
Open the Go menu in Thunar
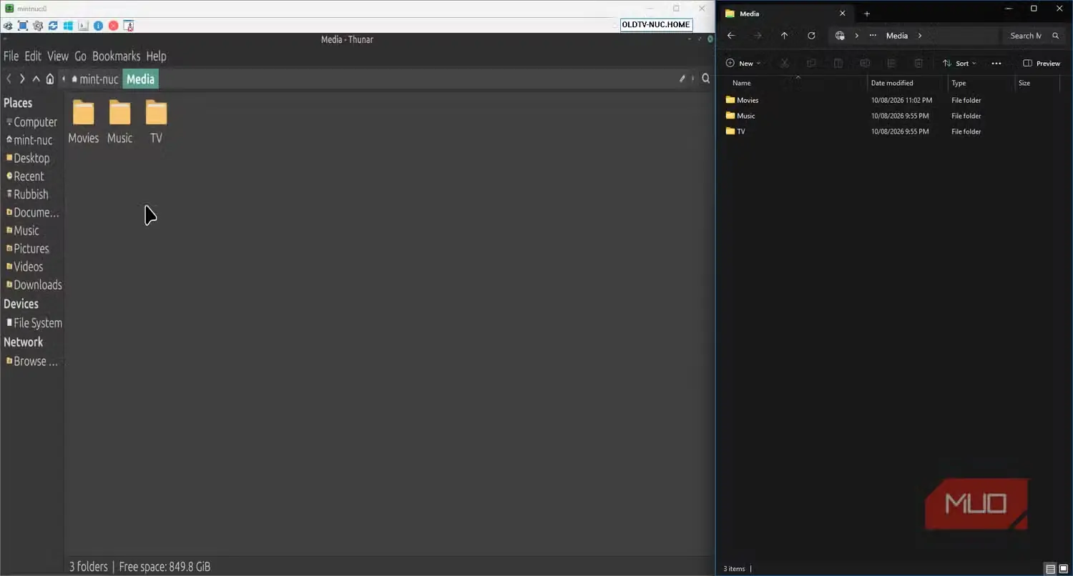[80, 56]
